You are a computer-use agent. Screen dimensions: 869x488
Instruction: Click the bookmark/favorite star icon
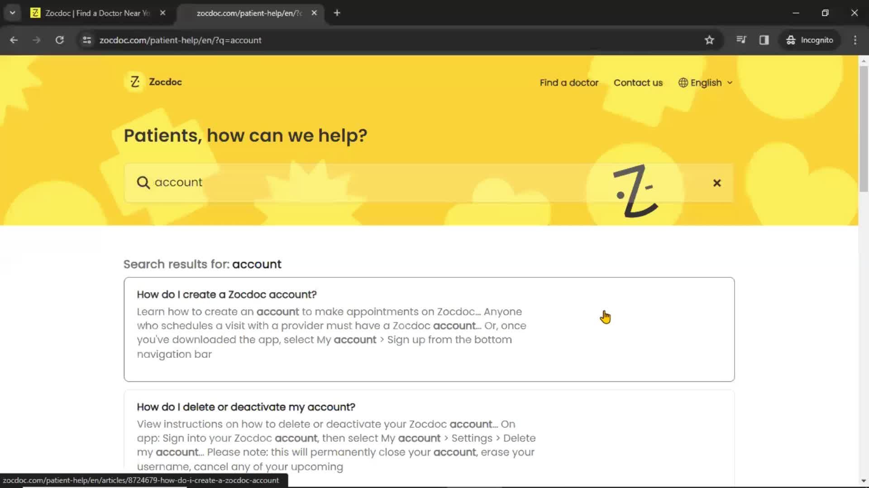710,40
